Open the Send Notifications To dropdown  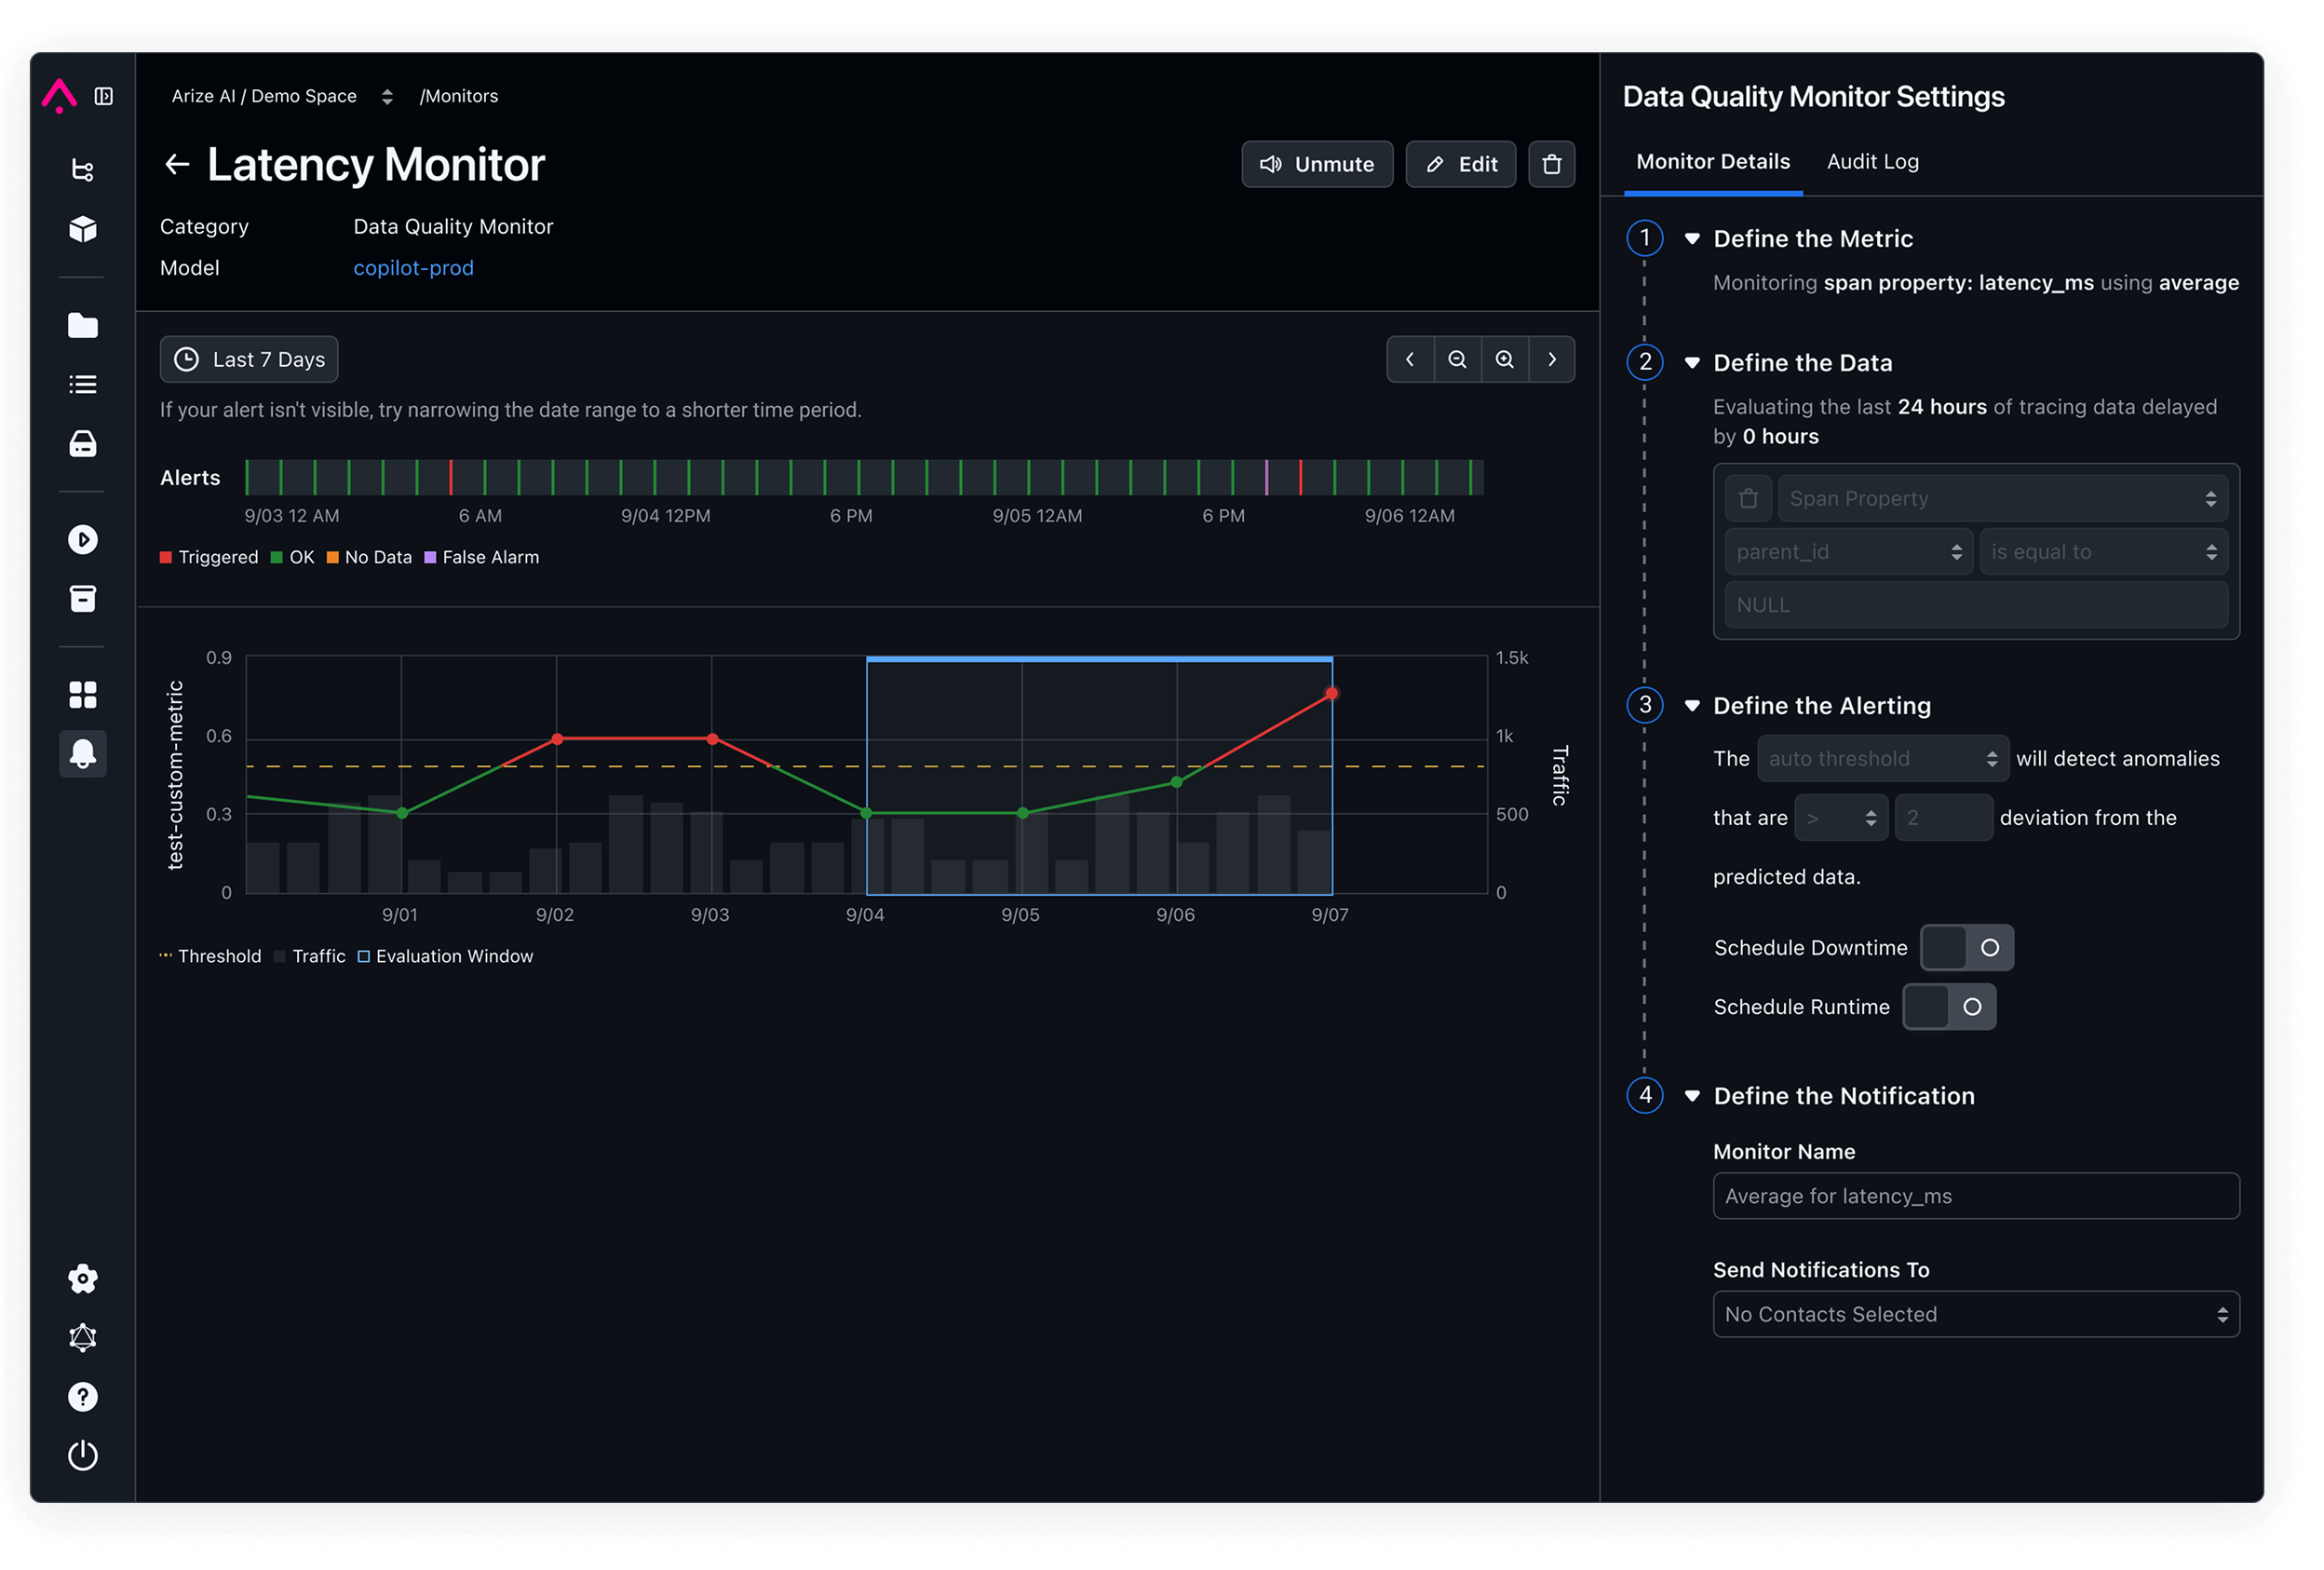tap(1975, 1314)
